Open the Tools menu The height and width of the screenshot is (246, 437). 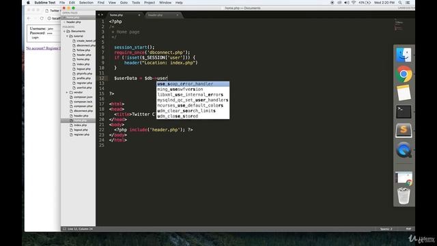pos(136,3)
